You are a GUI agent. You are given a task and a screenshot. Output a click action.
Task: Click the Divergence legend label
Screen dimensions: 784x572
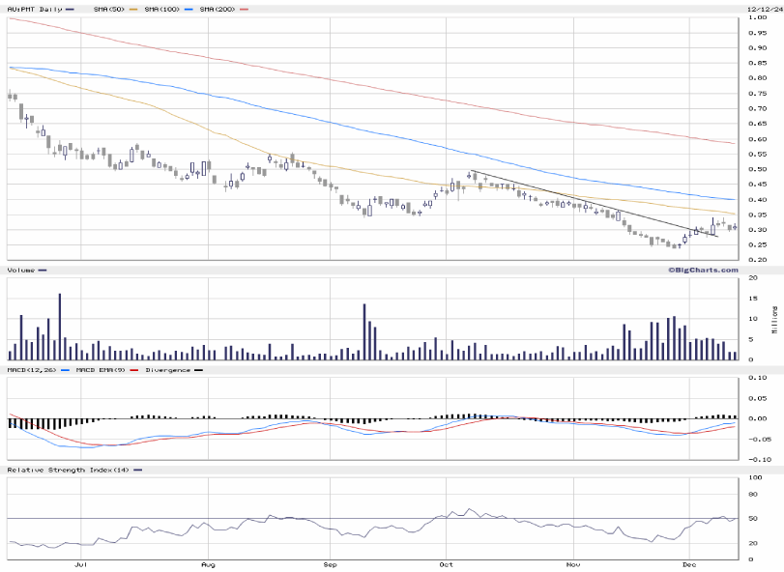[x=167, y=369]
